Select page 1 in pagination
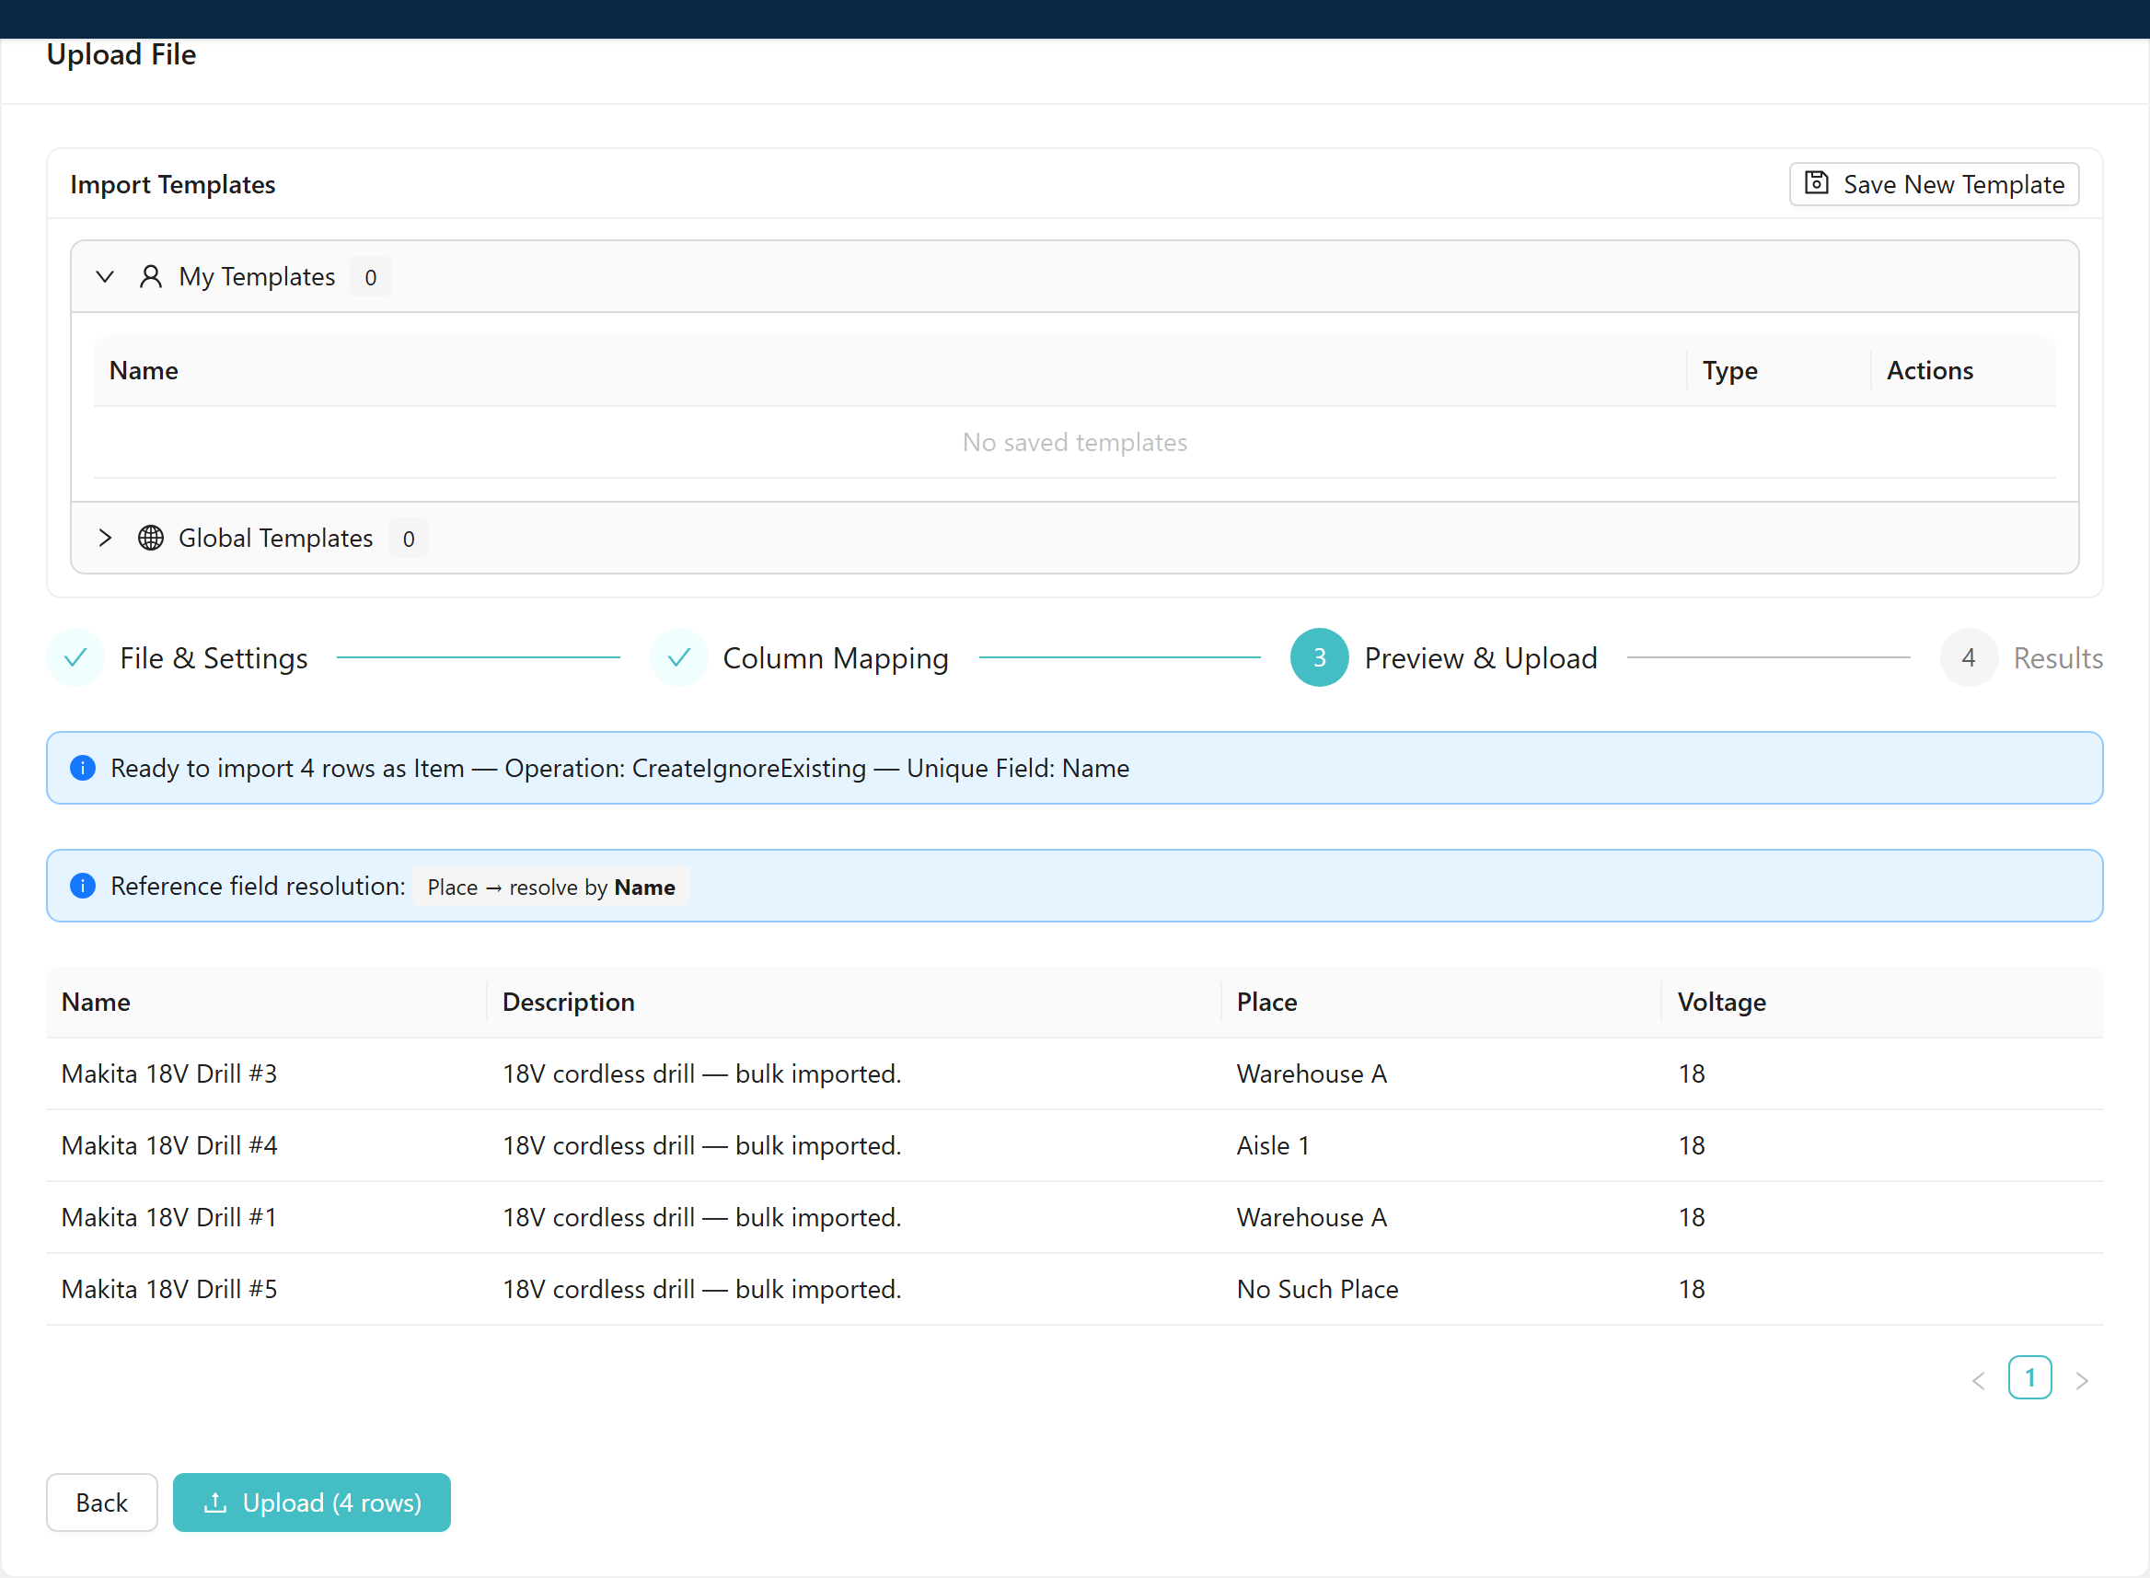The image size is (2150, 1578). click(2029, 1377)
